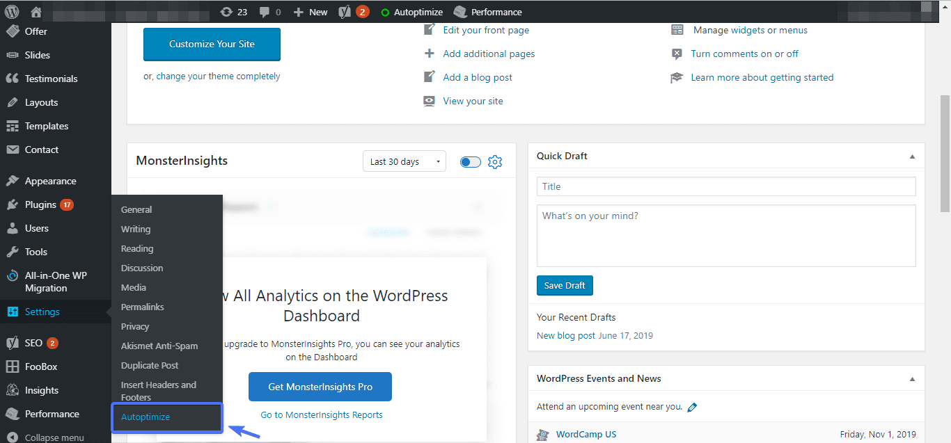Open Performance in the top admin bar

487,12
